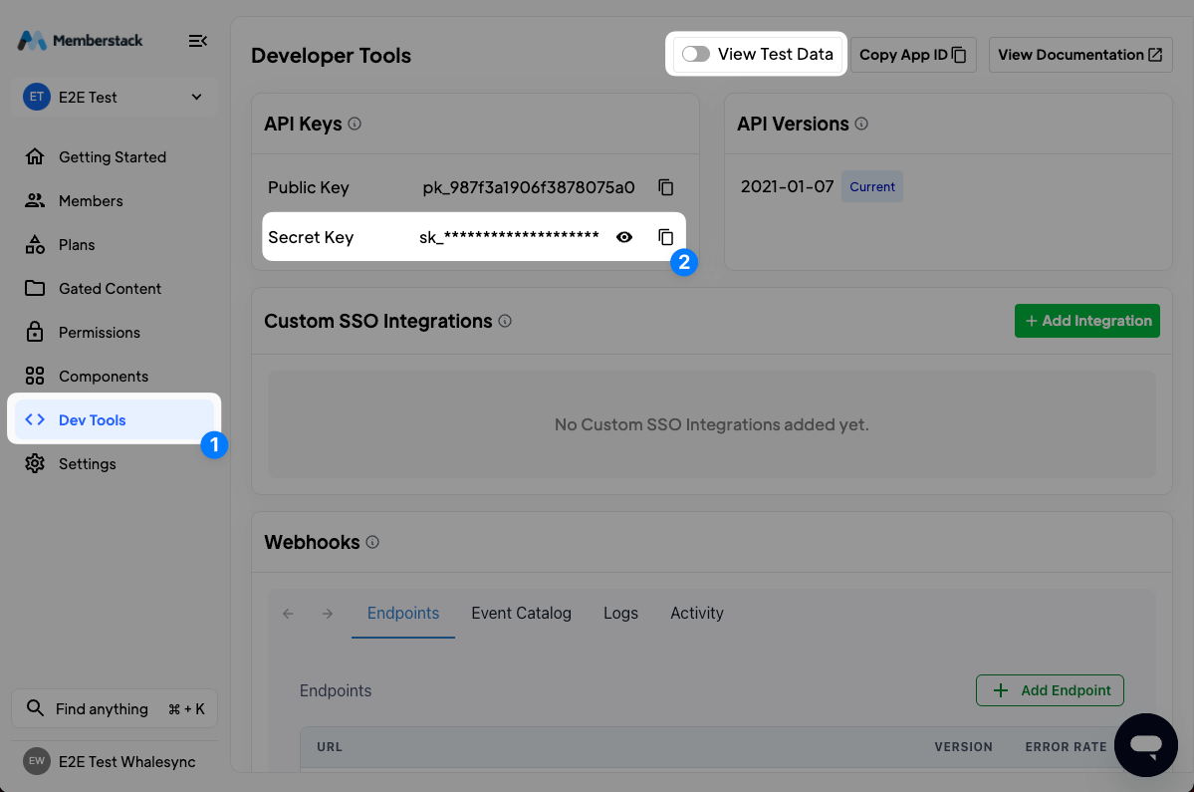1194x792 pixels.
Task: Click the Add Endpoint button
Action: (x=1050, y=690)
